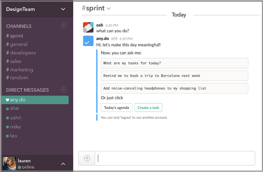The image size is (263, 172).
Task: Toggle lauren's online status indicator
Action: [x=19, y=167]
